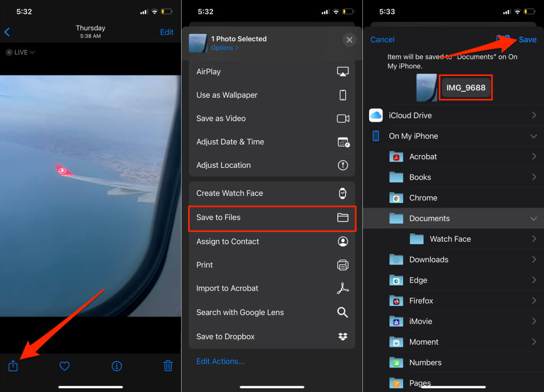Tap the Dropbox icon beside Save to Dropbox
The height and width of the screenshot is (392, 544).
(x=343, y=336)
